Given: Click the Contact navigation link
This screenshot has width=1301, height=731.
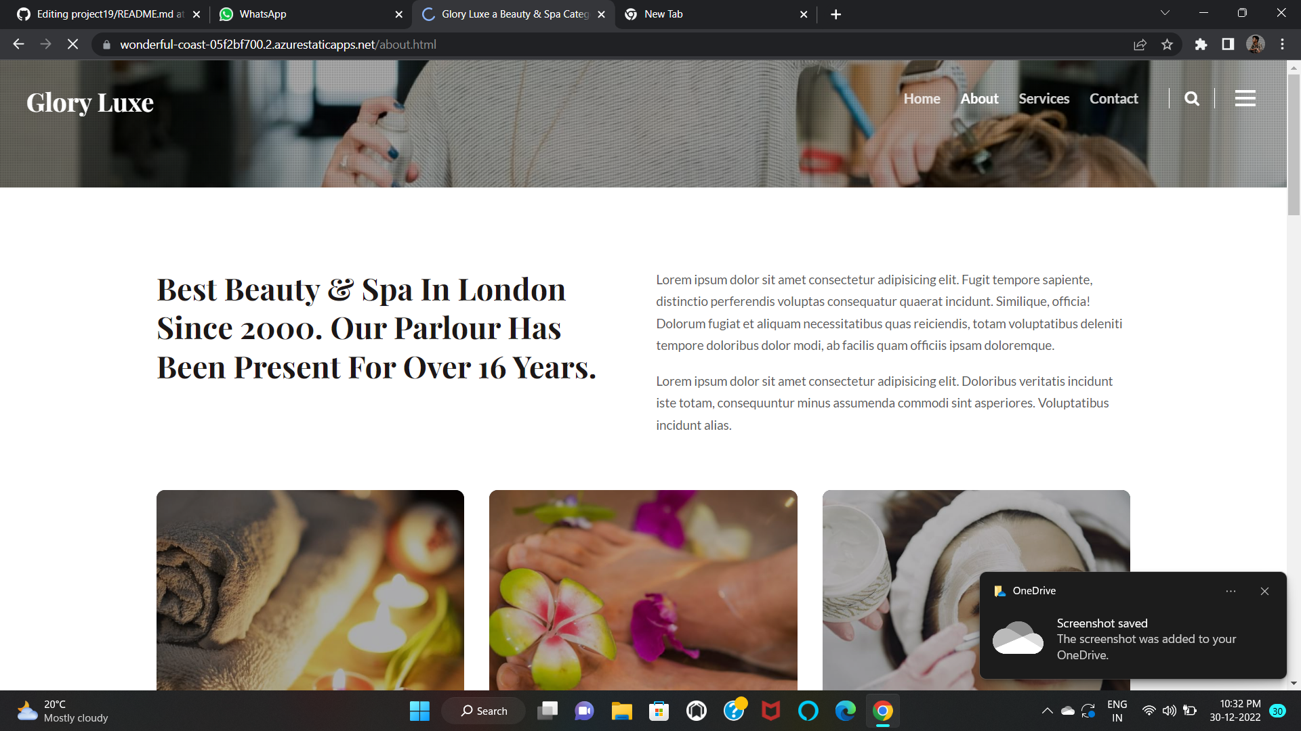Looking at the screenshot, I should (x=1113, y=99).
